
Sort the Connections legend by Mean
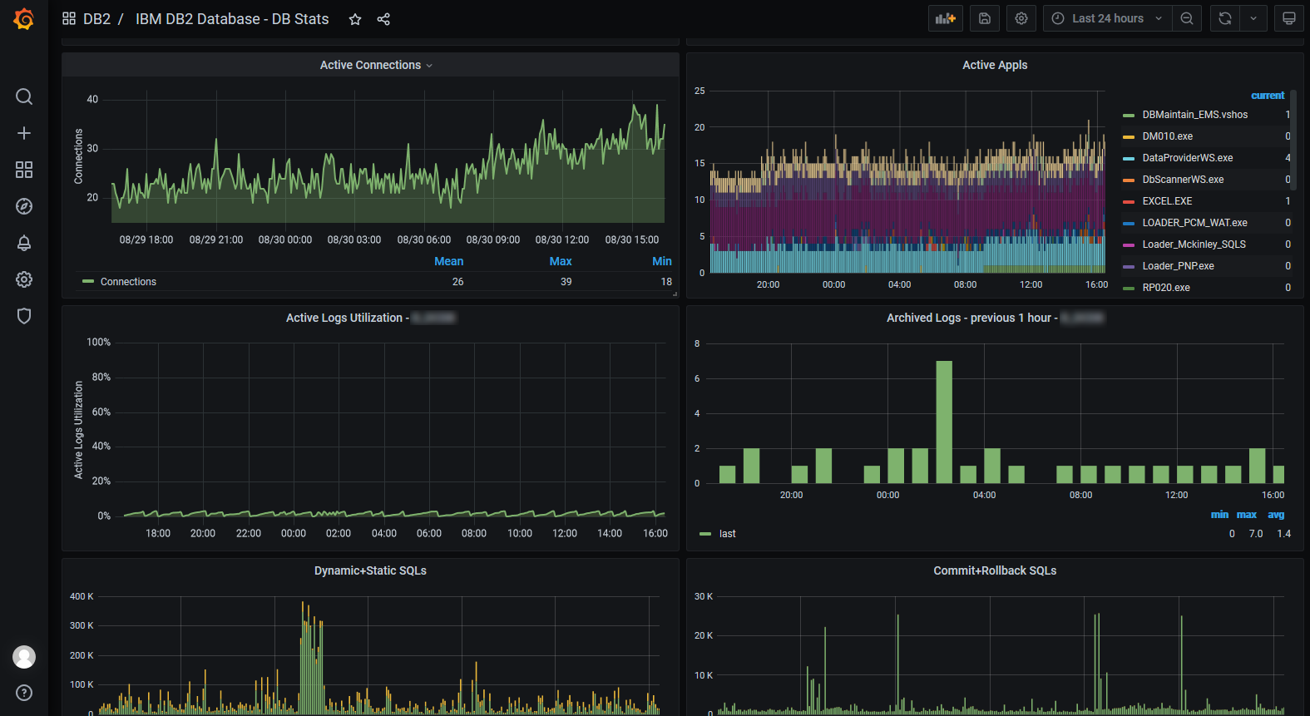pyautogui.click(x=449, y=261)
